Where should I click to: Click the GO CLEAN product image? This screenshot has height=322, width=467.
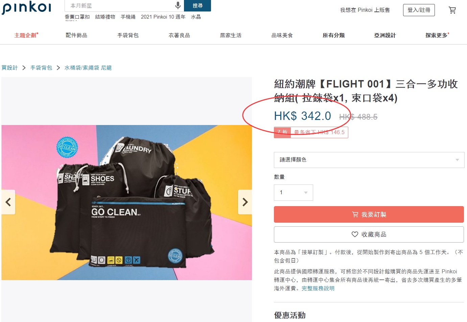click(x=126, y=202)
